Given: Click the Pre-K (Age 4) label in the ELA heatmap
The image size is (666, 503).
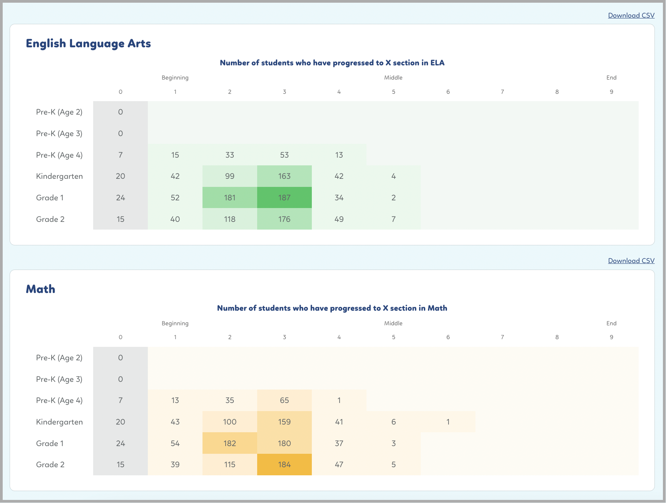Looking at the screenshot, I should (59, 155).
